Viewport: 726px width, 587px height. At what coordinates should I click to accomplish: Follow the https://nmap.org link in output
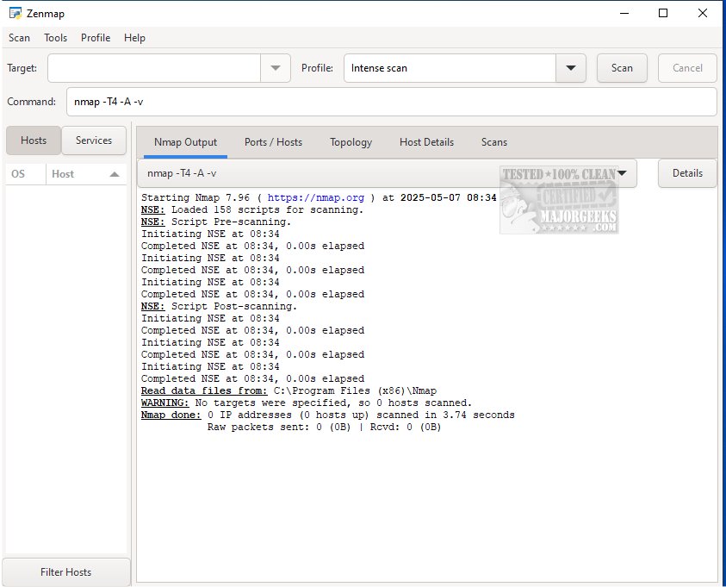tap(315, 197)
